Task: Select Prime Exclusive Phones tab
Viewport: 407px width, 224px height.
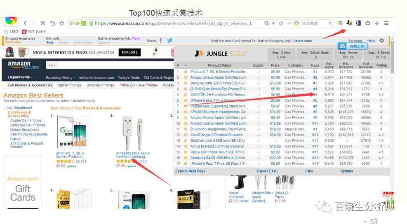Action: 139,85
